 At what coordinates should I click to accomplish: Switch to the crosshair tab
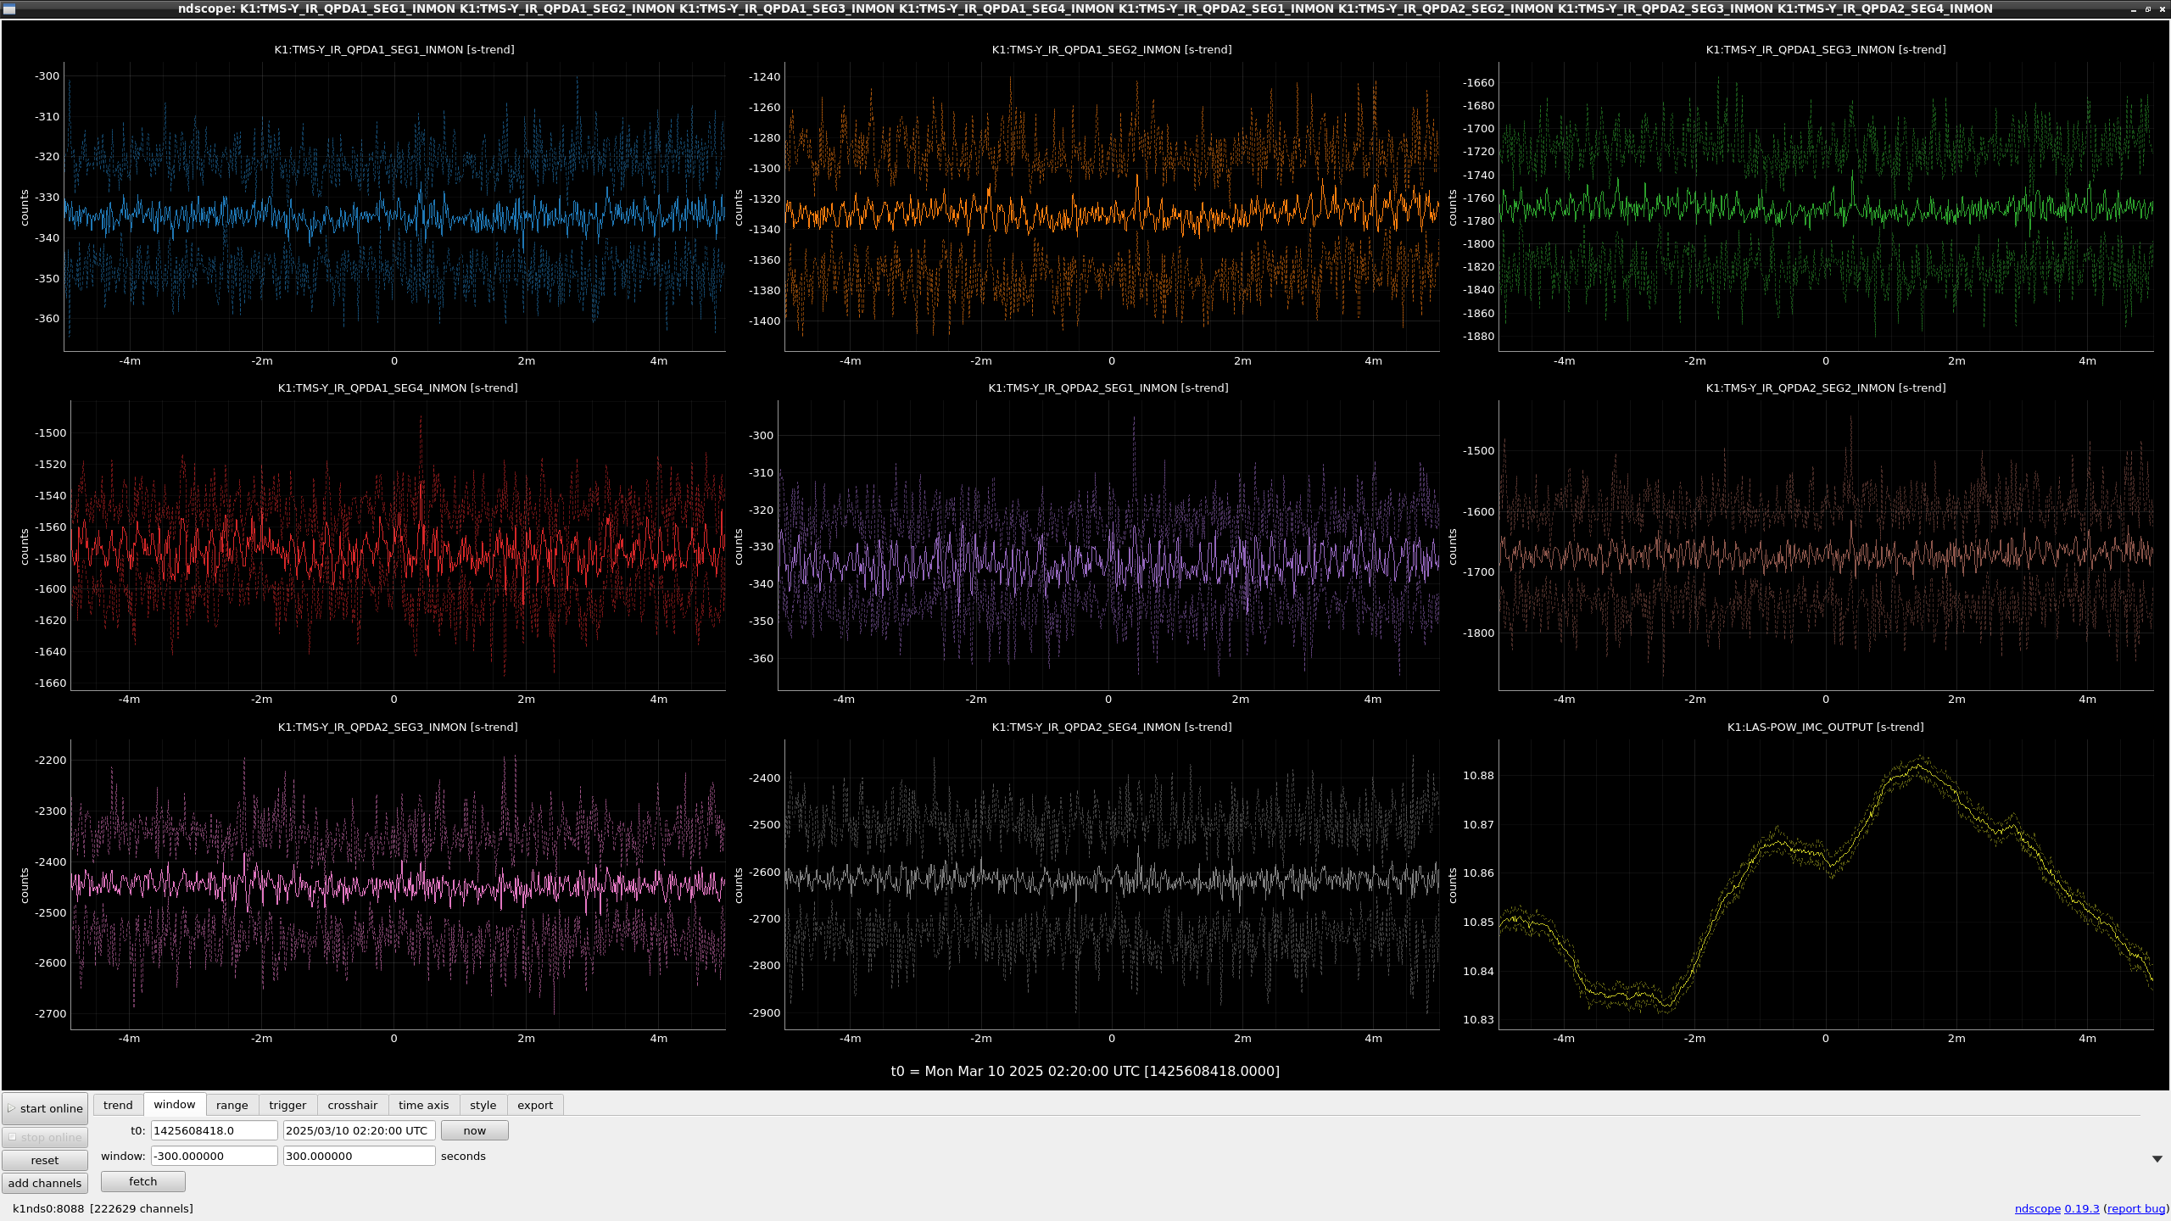point(353,1105)
